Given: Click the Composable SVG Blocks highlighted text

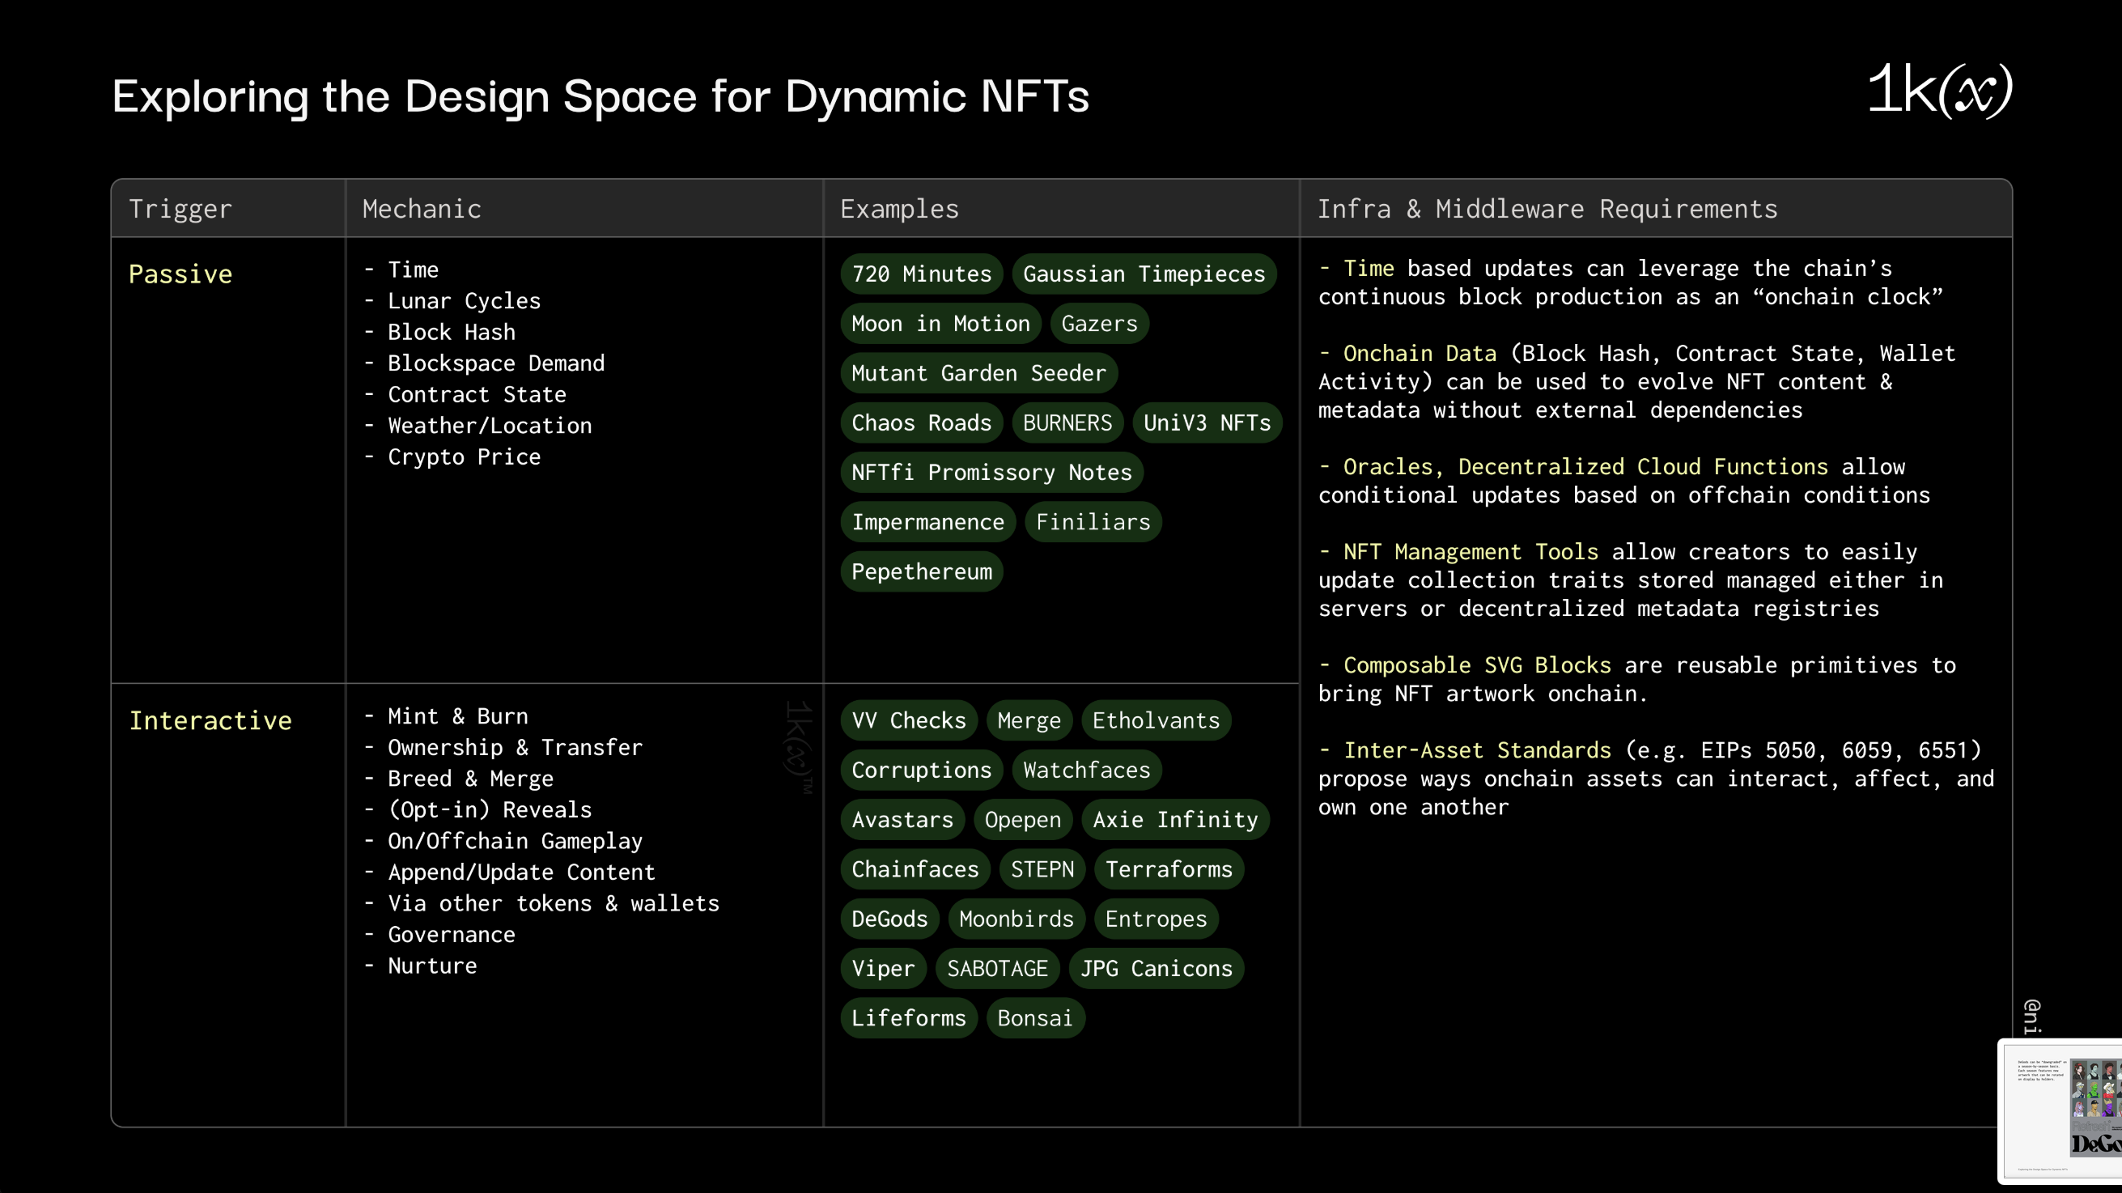Looking at the screenshot, I should [x=1476, y=666].
